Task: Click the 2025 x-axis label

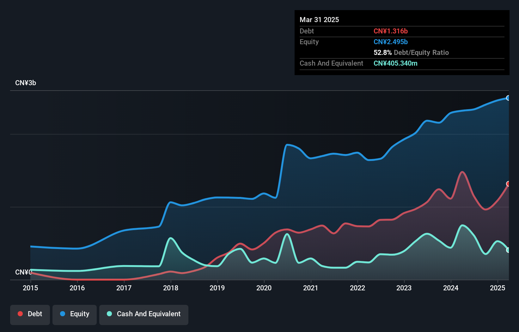Action: (x=498, y=288)
